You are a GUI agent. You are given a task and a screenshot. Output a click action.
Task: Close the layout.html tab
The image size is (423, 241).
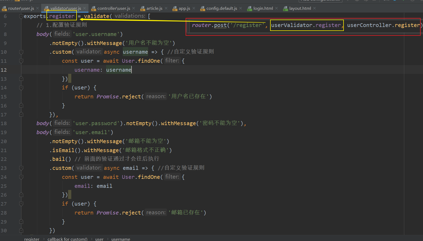(x=314, y=8)
